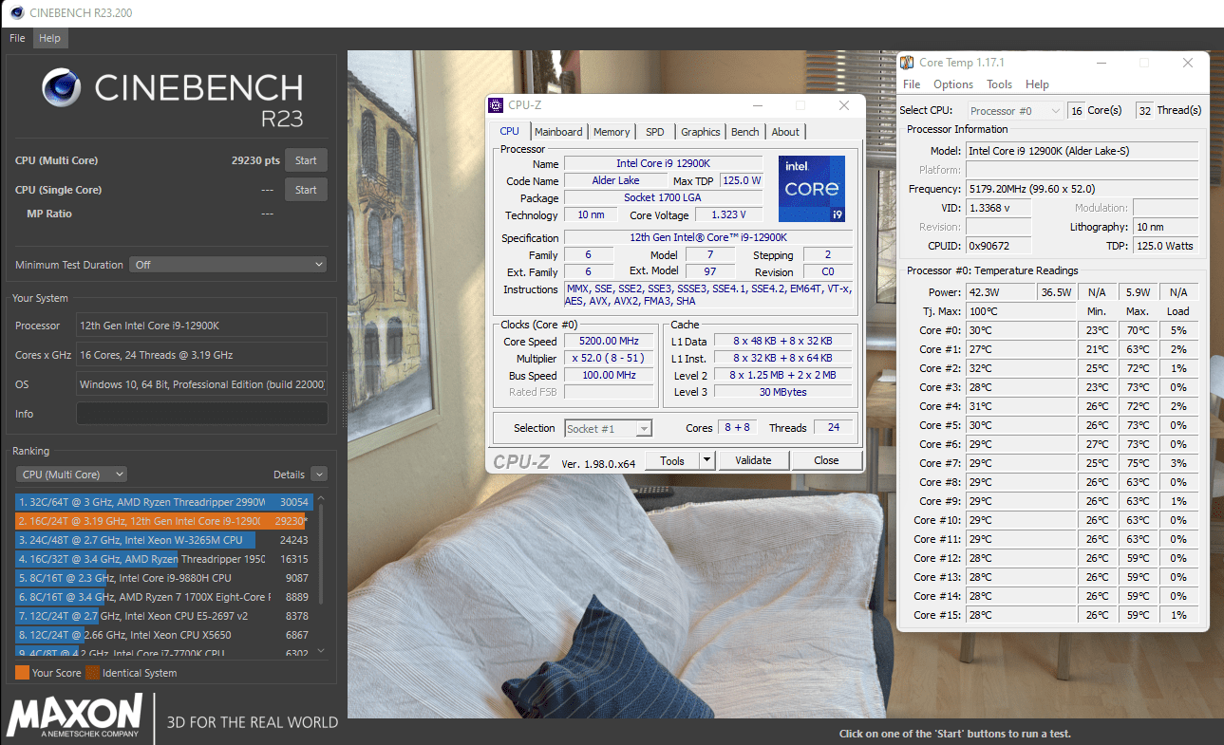Click the Info input field in Your System
1224x745 pixels.
201,414
